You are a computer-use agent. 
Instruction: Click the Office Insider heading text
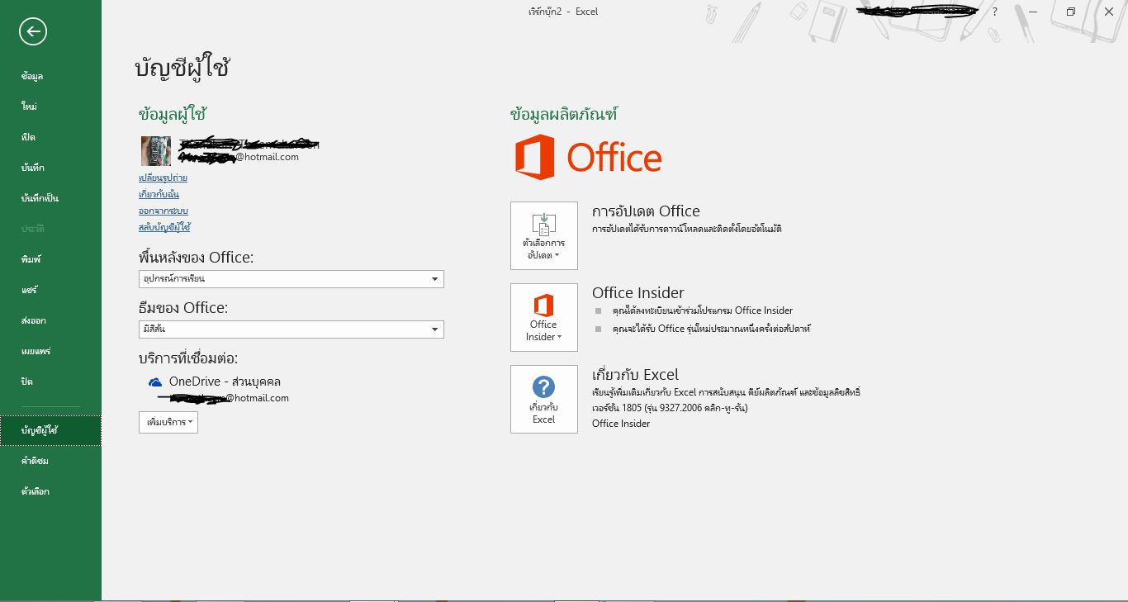coord(637,292)
